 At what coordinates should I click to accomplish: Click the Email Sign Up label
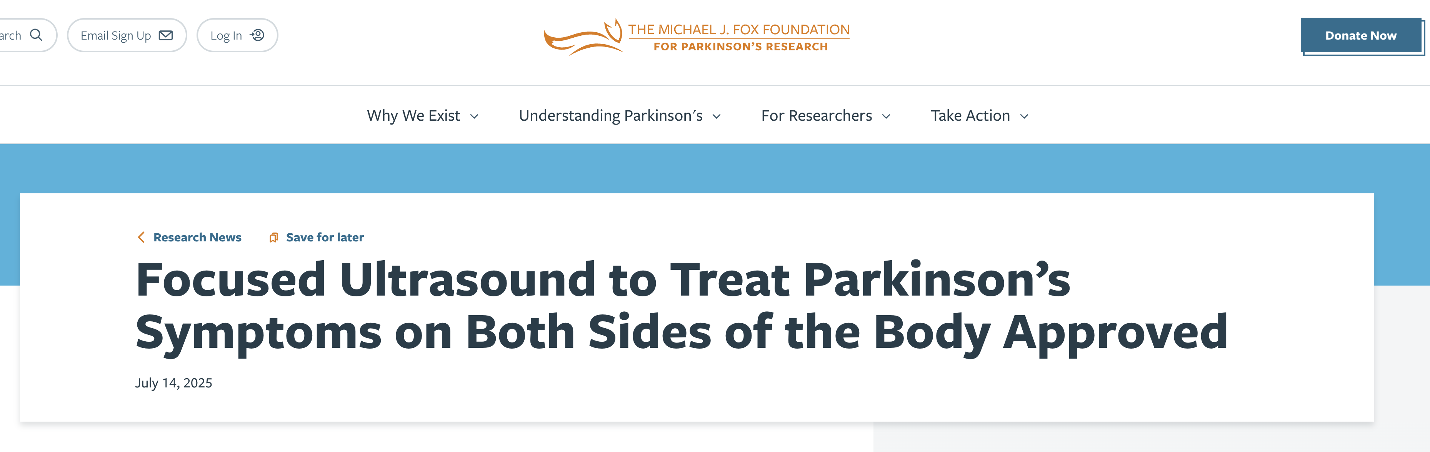(115, 35)
